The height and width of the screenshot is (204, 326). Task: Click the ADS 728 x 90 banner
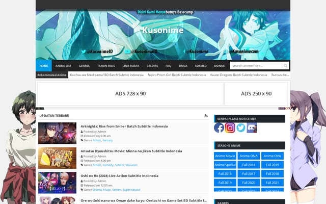130,94
